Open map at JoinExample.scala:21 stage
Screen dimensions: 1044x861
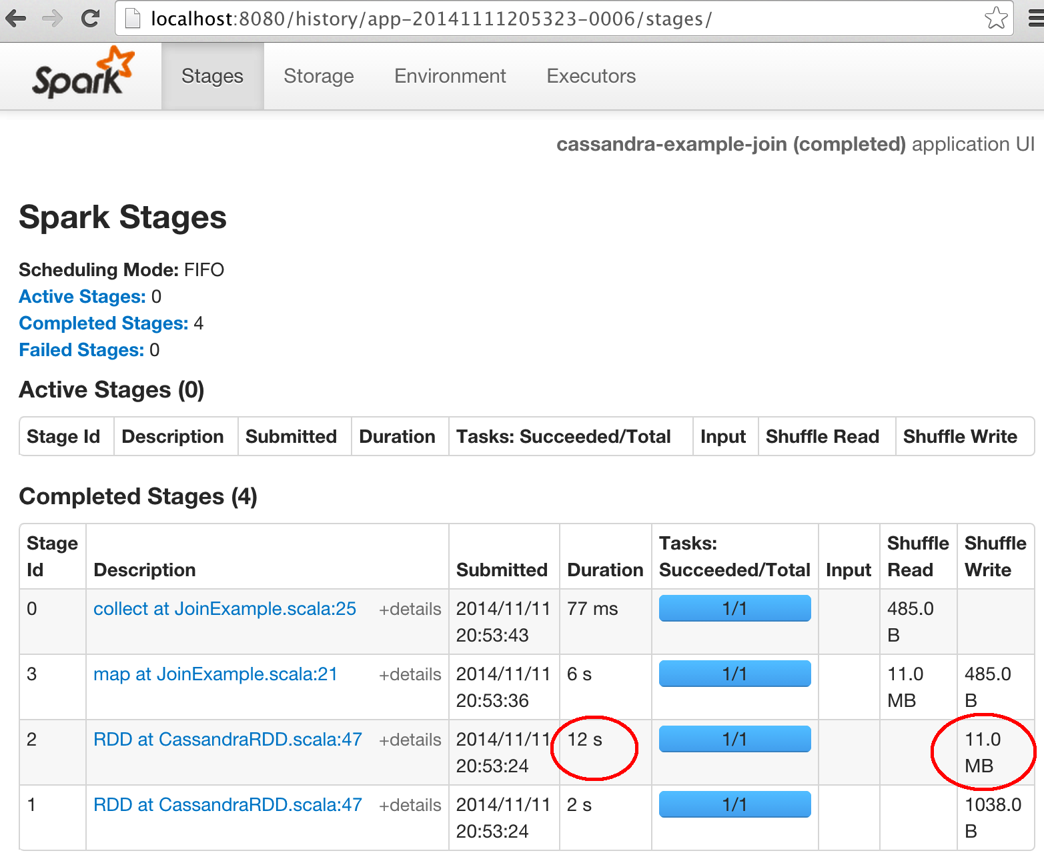tap(215, 674)
